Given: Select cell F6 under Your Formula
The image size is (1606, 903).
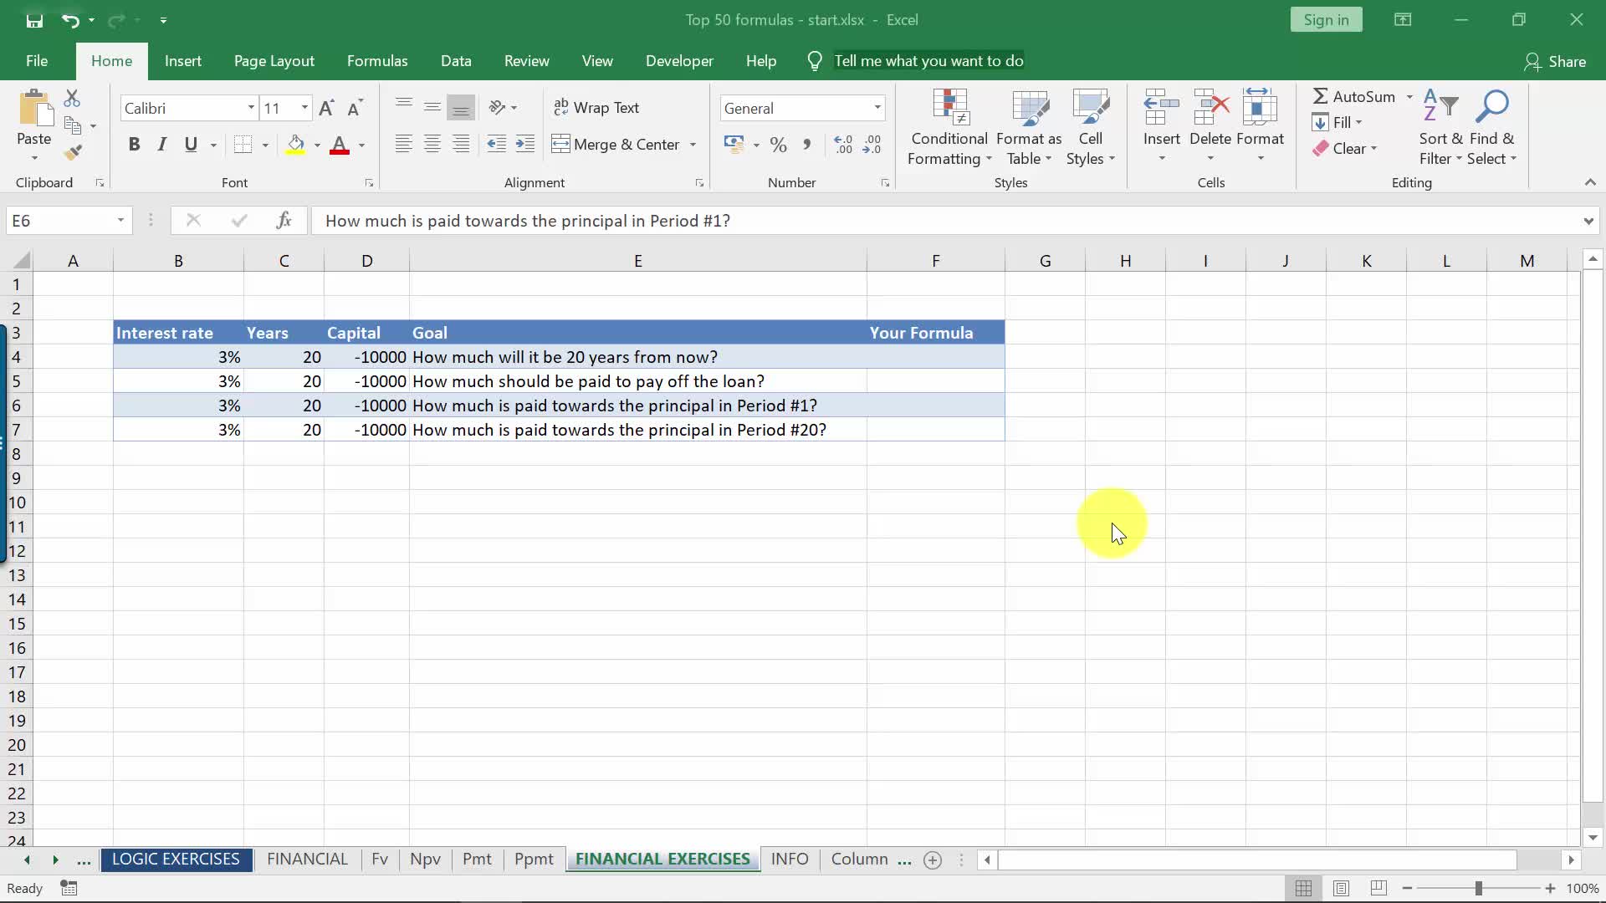Looking at the screenshot, I should 935,406.
